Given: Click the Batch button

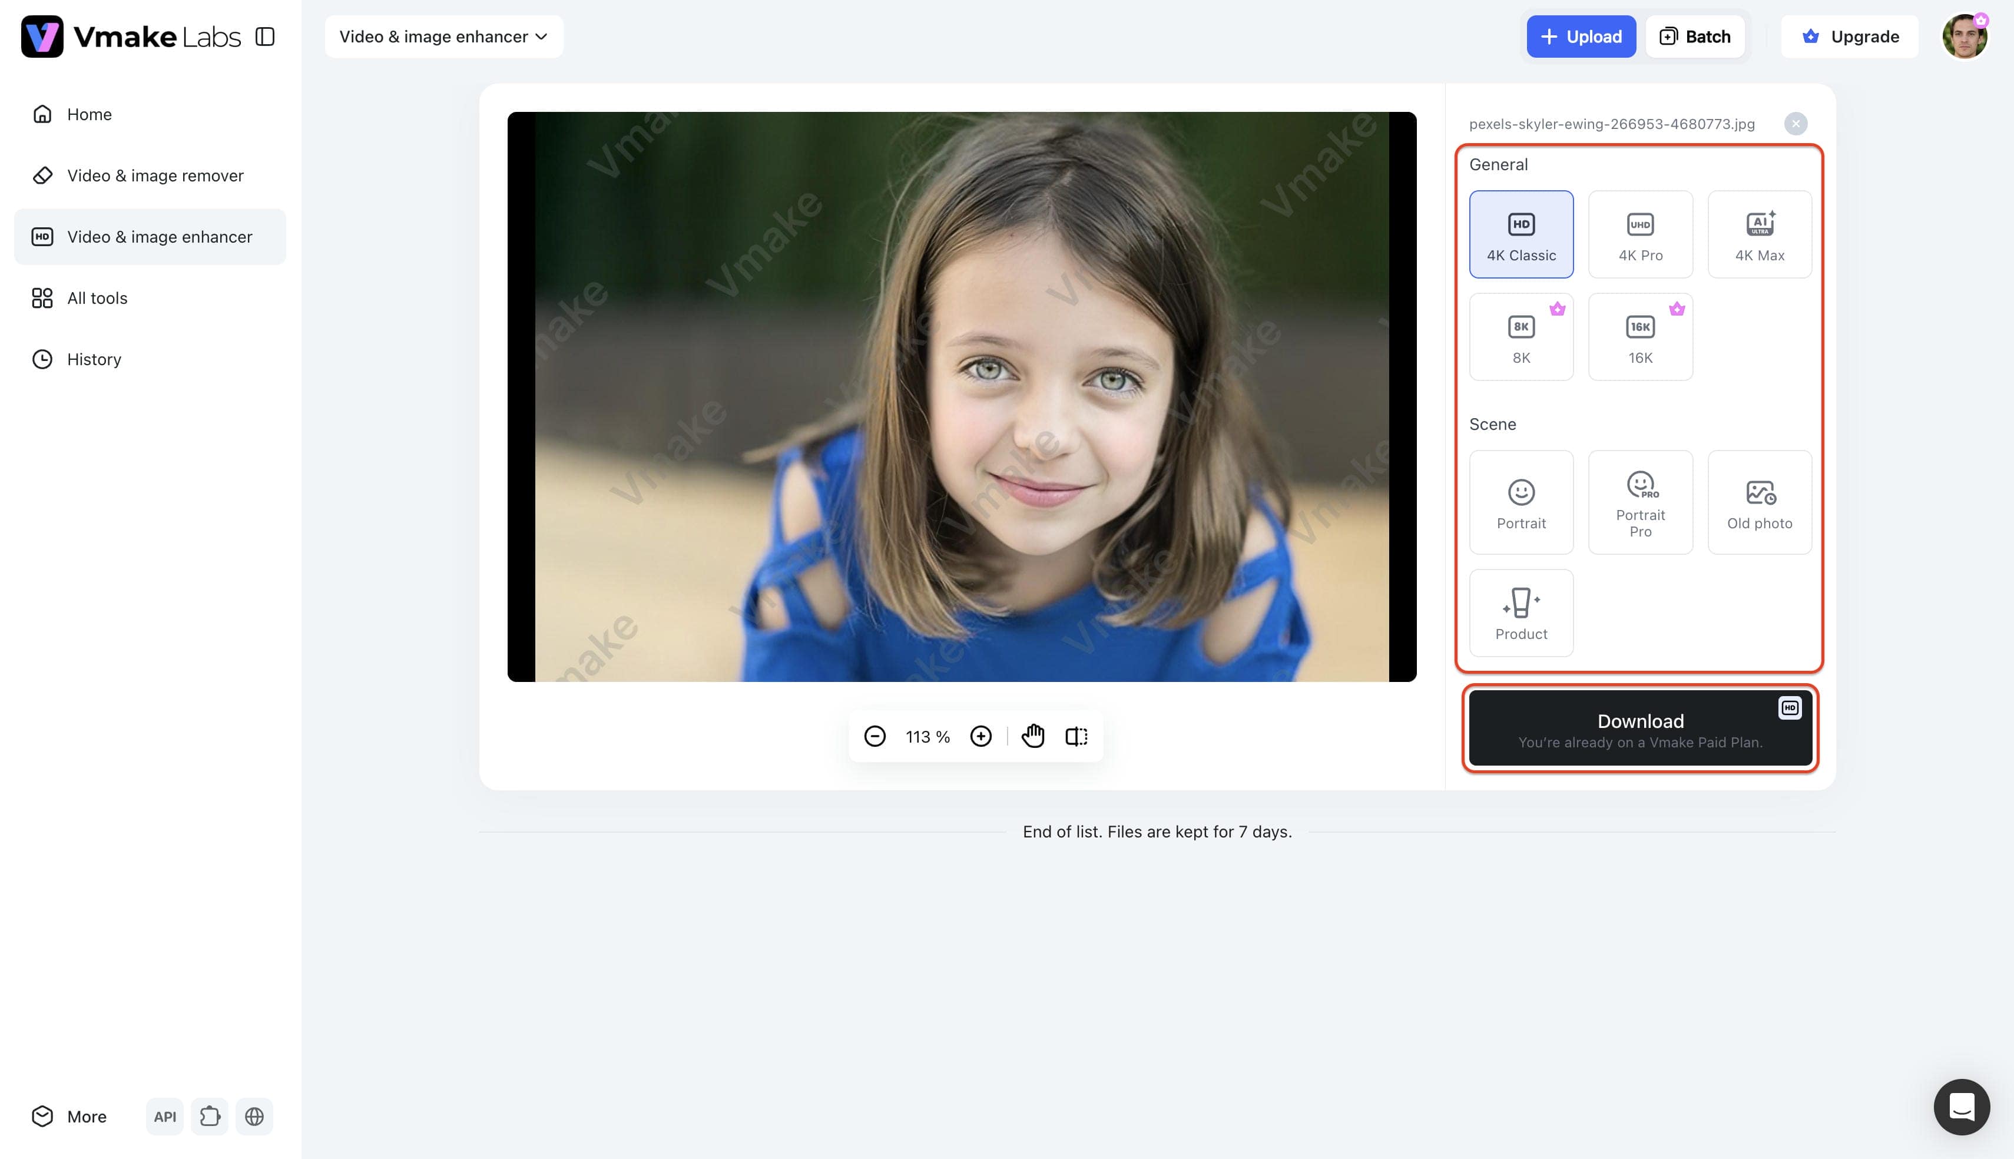Looking at the screenshot, I should (1695, 37).
